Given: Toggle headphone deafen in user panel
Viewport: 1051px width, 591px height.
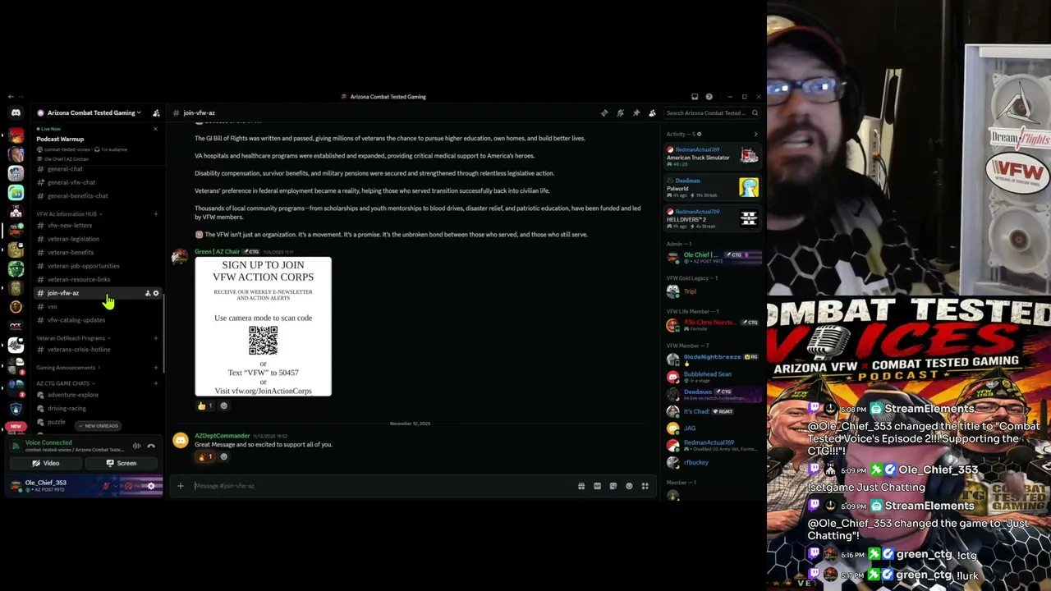Looking at the screenshot, I should (x=128, y=486).
